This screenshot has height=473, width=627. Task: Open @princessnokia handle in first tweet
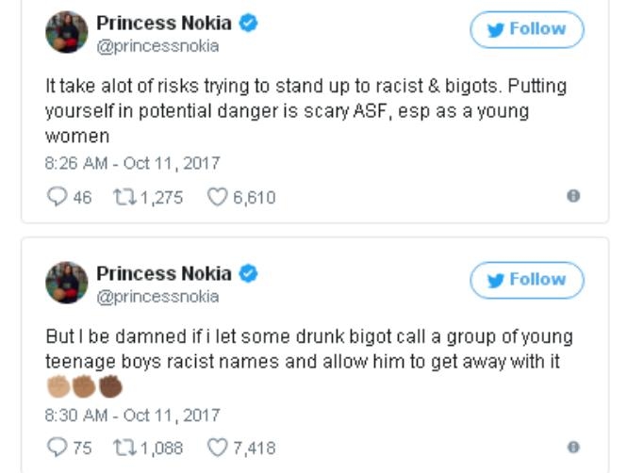click(157, 46)
